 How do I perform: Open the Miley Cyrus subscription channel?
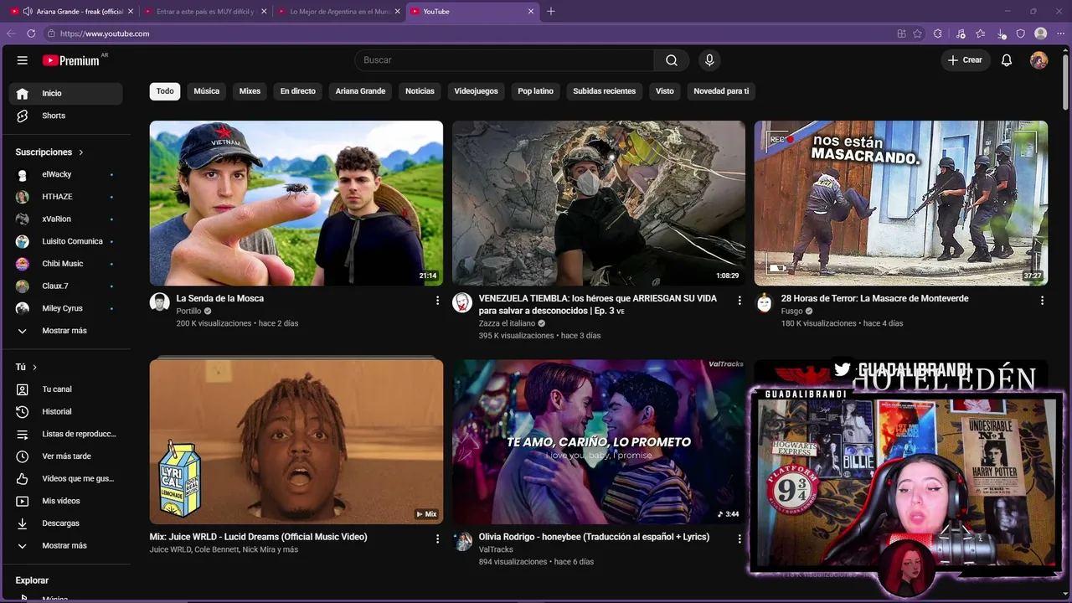(66, 308)
